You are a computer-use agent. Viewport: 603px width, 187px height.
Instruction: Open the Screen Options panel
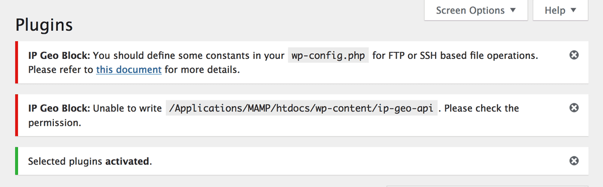pyautogui.click(x=476, y=11)
